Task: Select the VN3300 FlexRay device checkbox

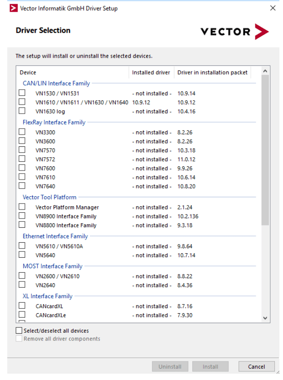Action: (22, 132)
